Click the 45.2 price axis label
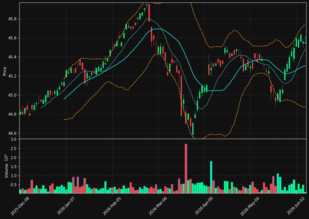The image size is (309, 219). pos(13,76)
